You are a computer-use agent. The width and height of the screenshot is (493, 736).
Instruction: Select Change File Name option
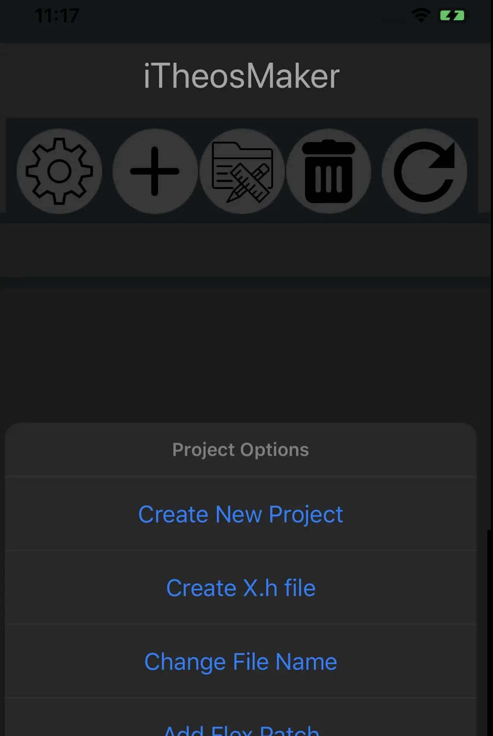click(x=241, y=661)
